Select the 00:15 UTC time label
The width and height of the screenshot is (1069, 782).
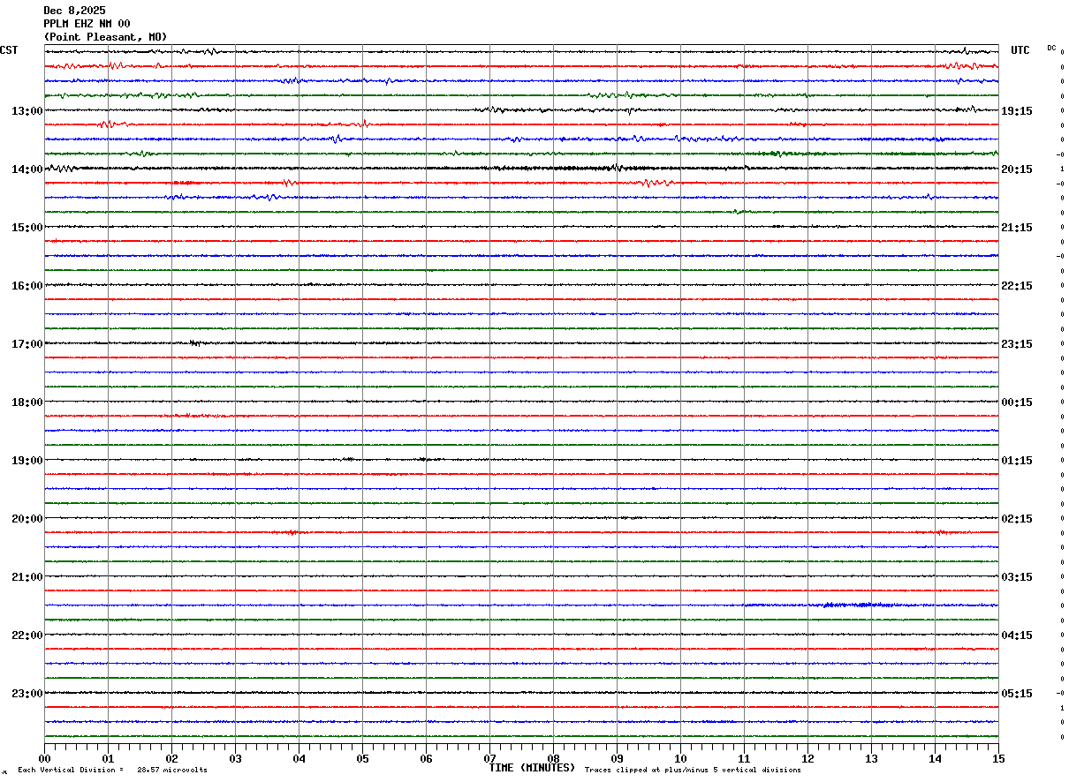(x=1016, y=402)
